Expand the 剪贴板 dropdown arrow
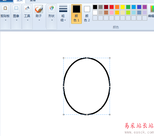This screenshot has width=154, height=136. 6,20
